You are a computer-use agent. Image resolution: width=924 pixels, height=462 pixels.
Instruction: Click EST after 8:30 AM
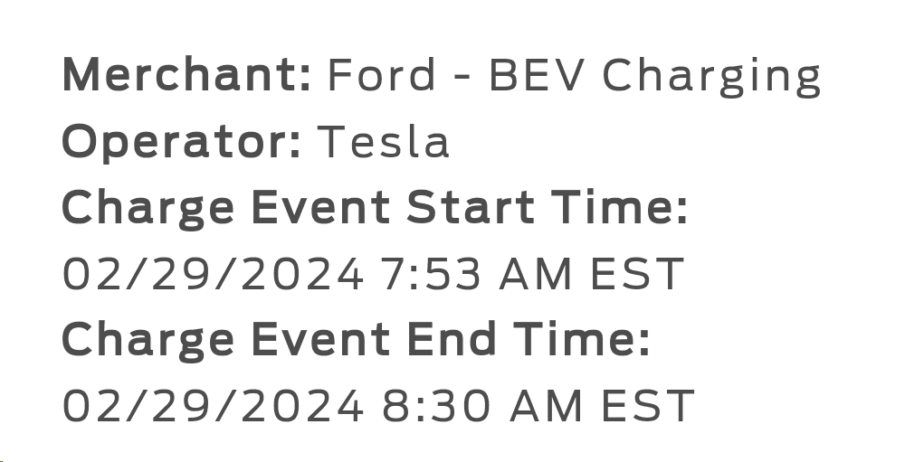click(x=646, y=406)
